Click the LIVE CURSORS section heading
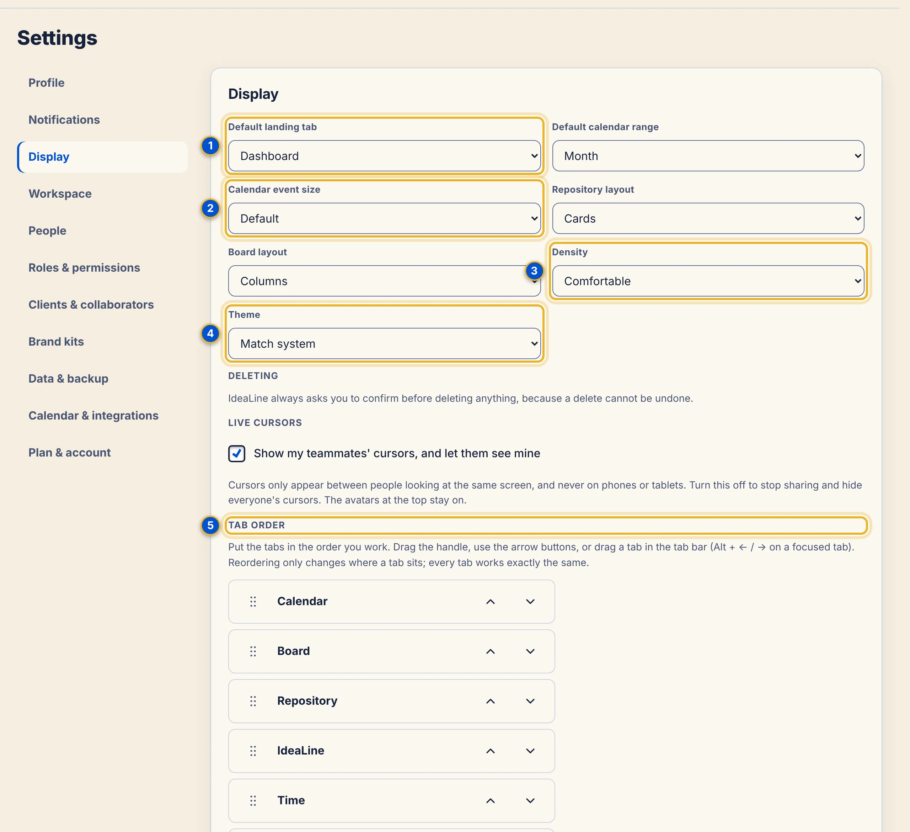910x832 pixels. tap(265, 422)
